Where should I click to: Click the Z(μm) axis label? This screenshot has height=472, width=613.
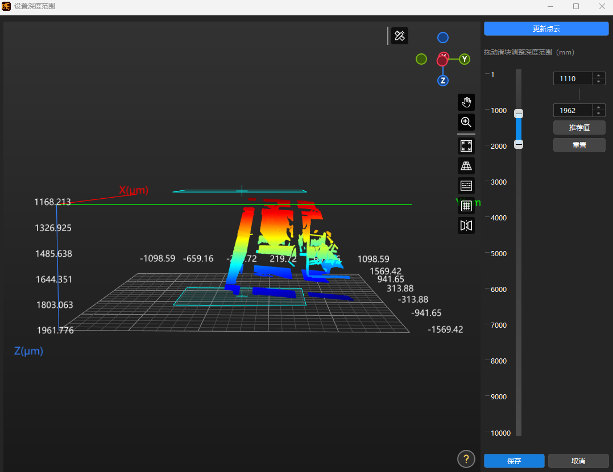coord(28,351)
